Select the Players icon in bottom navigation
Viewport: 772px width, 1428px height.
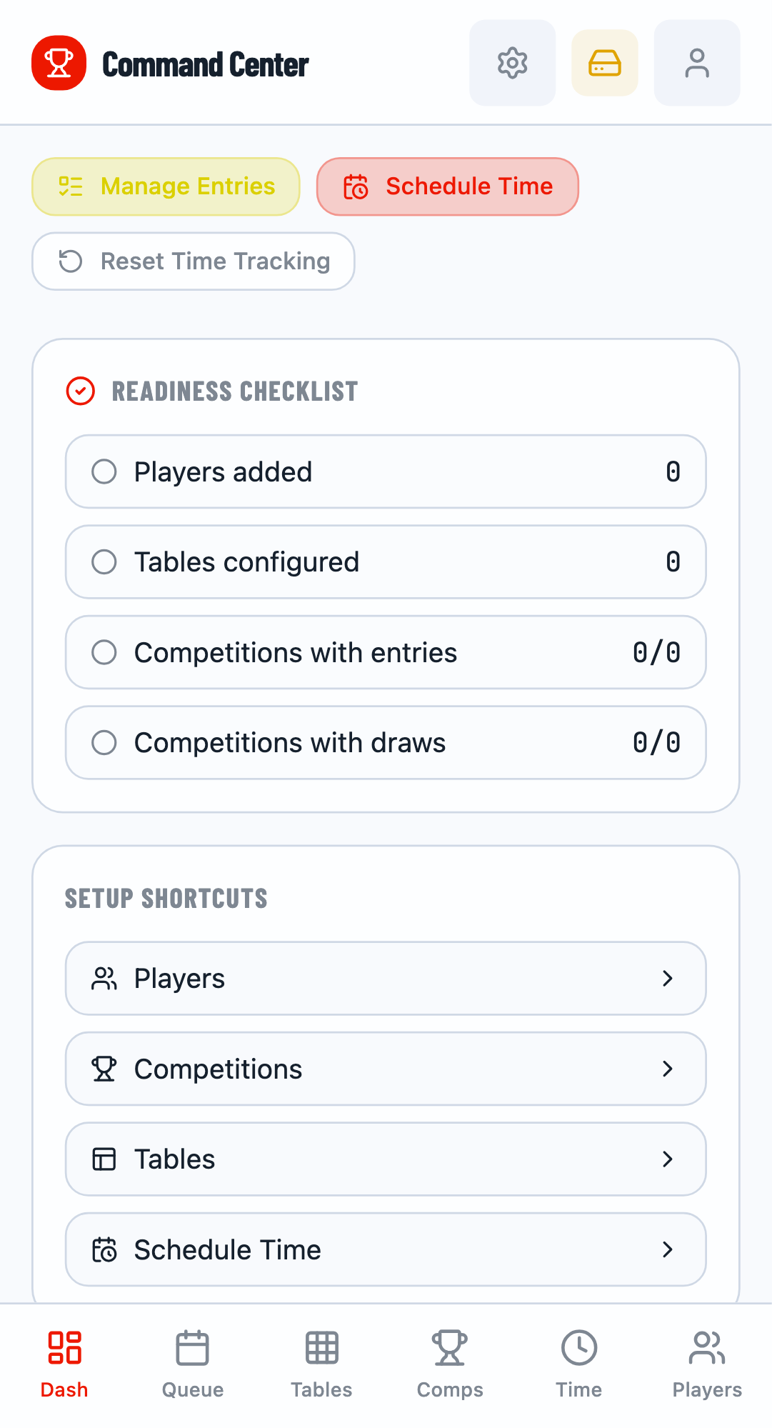(706, 1347)
